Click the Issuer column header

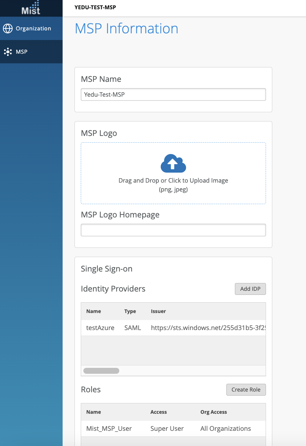point(158,311)
